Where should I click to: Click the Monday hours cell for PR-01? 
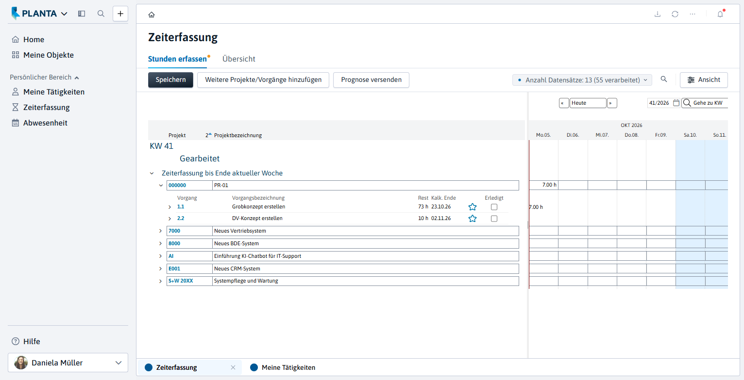543,185
